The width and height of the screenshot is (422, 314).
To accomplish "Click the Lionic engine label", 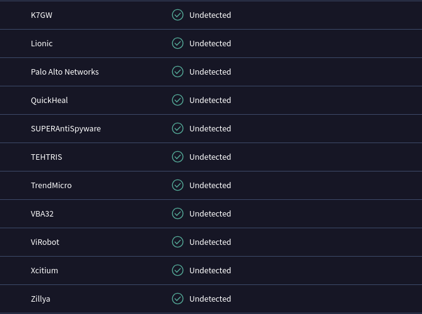I will tap(41, 43).
